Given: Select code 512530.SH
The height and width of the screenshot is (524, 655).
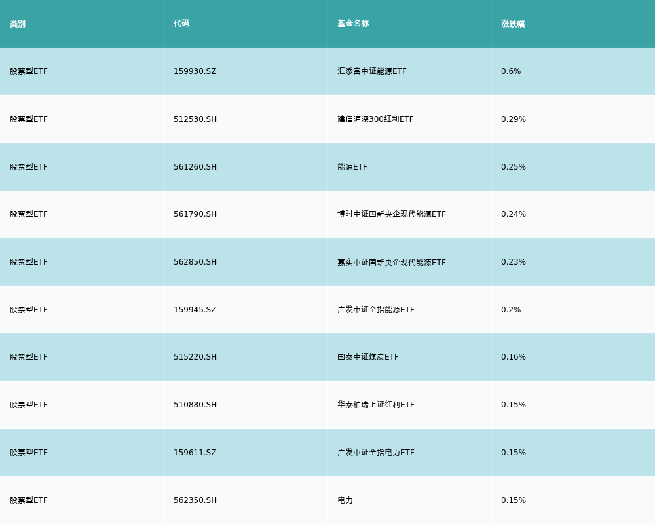Looking at the screenshot, I should pyautogui.click(x=195, y=119).
